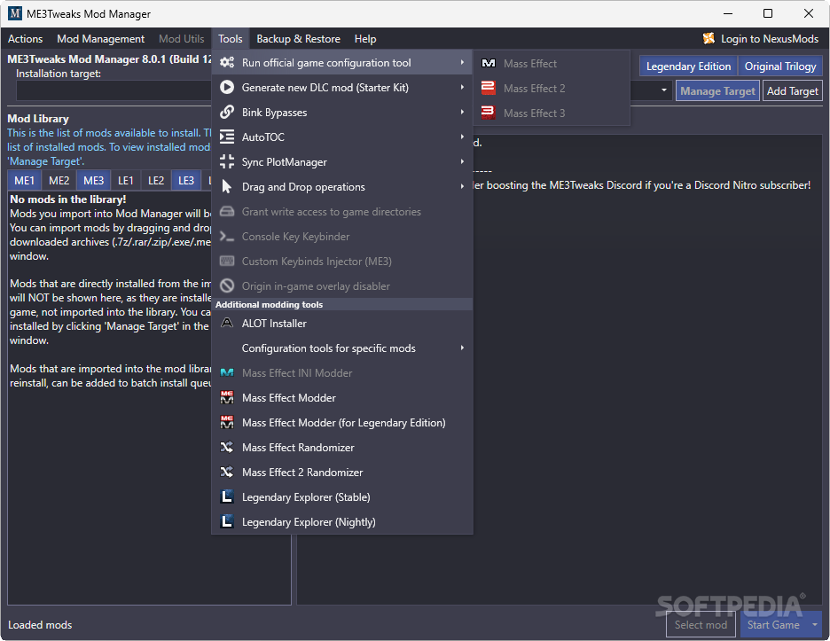
Task: Toggle the ME3 game filter
Action: coord(94,181)
